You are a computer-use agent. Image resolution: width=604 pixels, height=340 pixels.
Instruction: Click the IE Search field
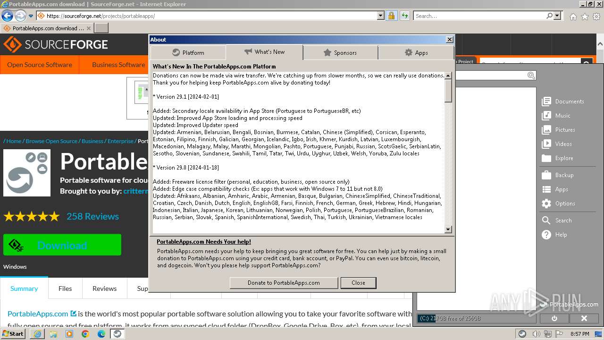(480, 16)
